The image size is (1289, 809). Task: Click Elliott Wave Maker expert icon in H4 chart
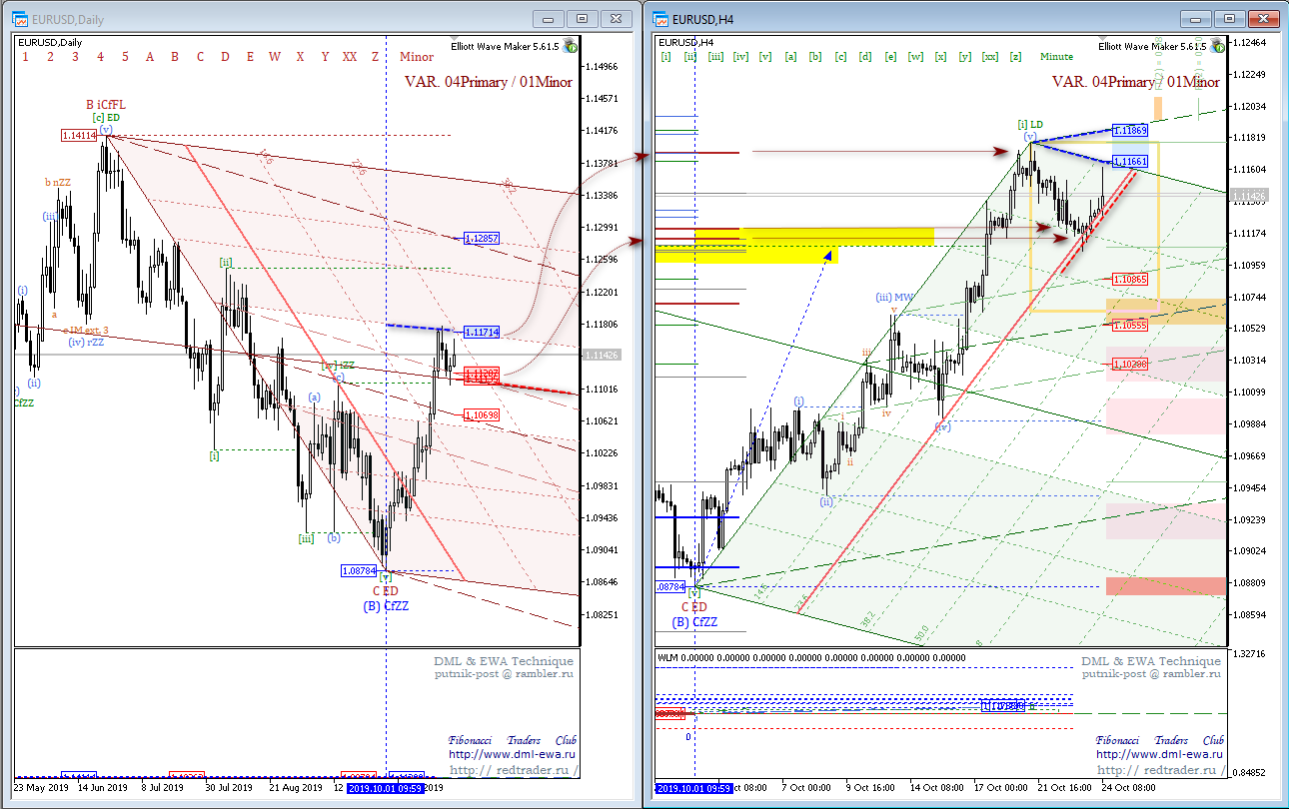(1215, 45)
